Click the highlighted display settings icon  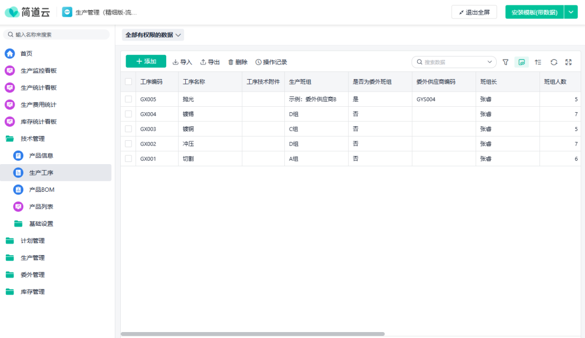pos(521,62)
